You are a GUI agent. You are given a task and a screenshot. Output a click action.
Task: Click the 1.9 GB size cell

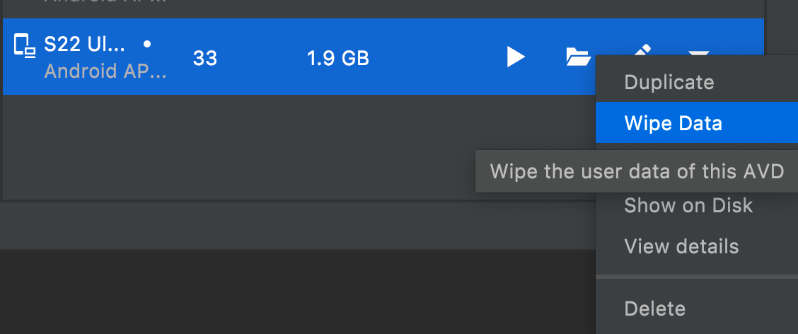pos(338,59)
